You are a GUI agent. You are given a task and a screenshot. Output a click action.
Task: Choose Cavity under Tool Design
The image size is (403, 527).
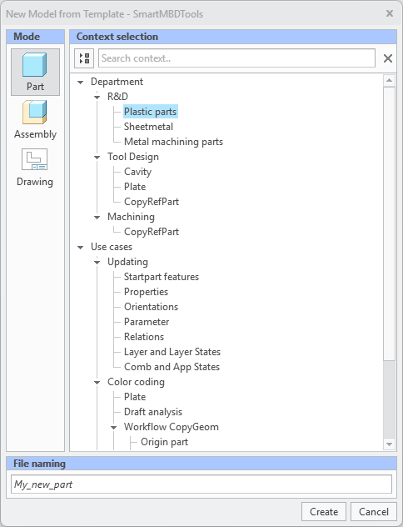click(x=137, y=172)
